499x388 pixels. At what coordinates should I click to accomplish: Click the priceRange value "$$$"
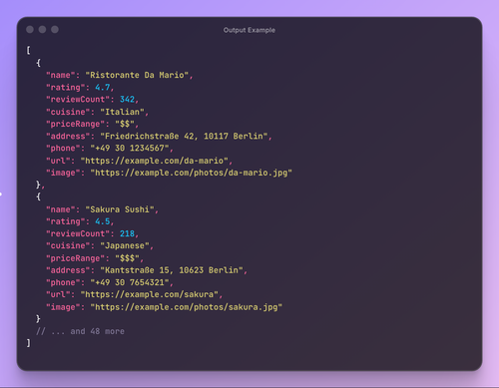[127, 258]
